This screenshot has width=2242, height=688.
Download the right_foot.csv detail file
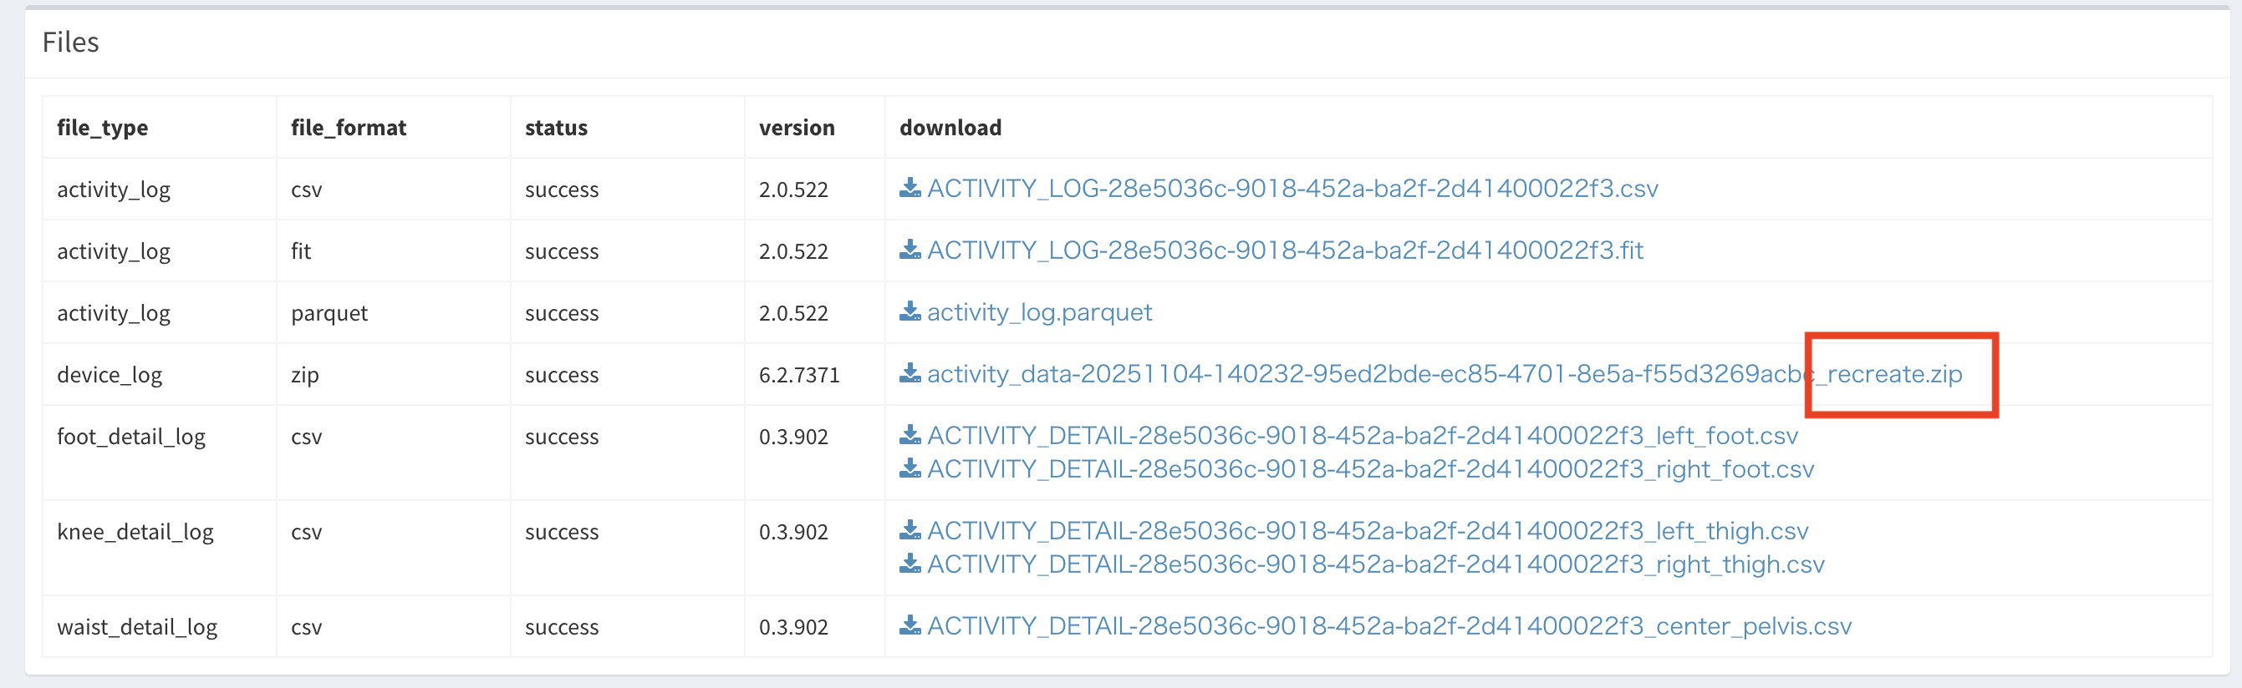click(1370, 470)
